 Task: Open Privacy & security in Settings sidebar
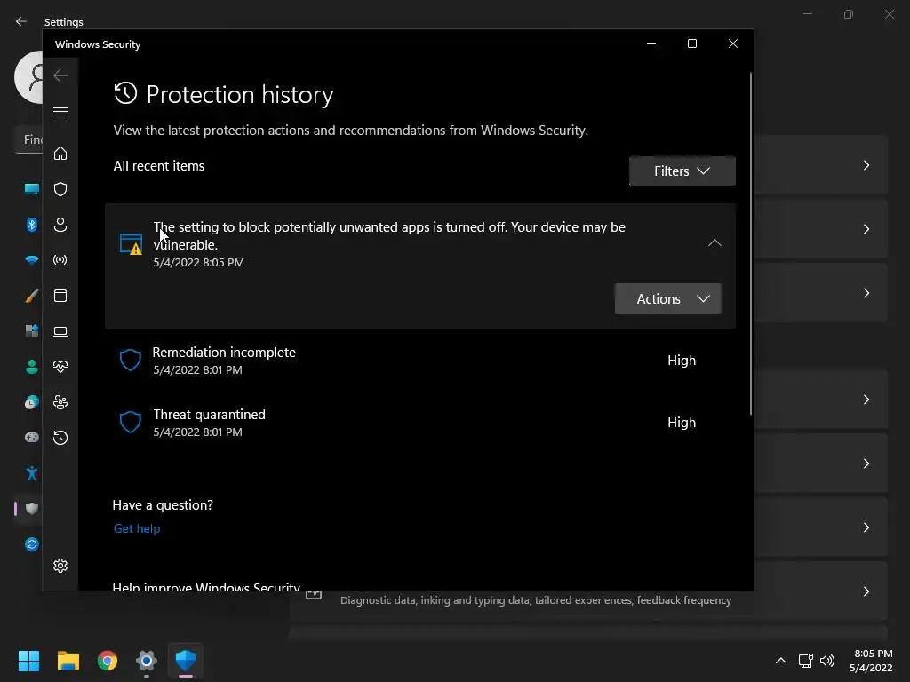(x=31, y=509)
